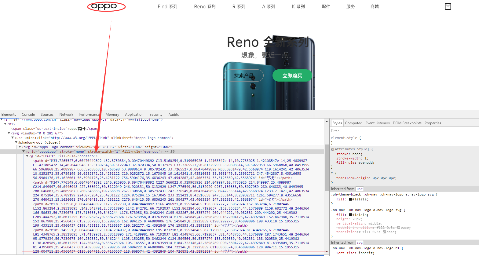Open the struck-out #1a1a1a fill swatch
Image resolution: width=479 pixels, height=256 pixels.
pos(350,215)
